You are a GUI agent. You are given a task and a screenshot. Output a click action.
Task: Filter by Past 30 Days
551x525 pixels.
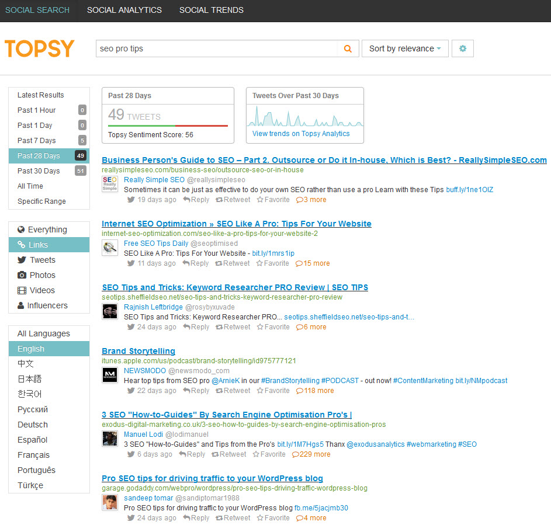[x=49, y=171]
